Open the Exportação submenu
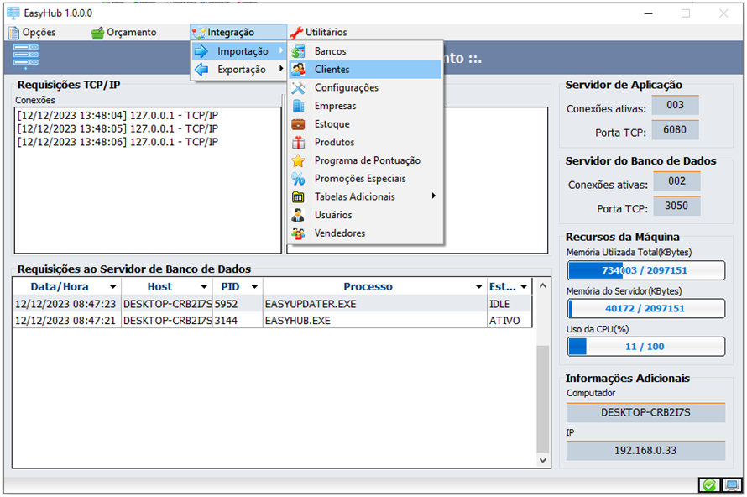This screenshot has height=497, width=747. click(x=242, y=71)
